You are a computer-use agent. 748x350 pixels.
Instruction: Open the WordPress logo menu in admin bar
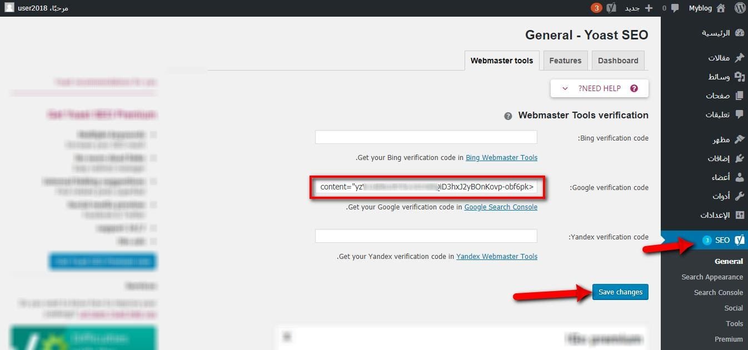pos(740,8)
